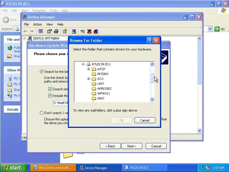Viewport: 229px width, 172px height.
Task: Click the UW7 folder icon
Action: click(94, 84)
